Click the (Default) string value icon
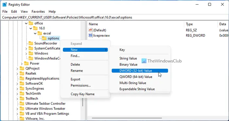The width and height of the screenshot is (229, 121). pyautogui.click(x=91, y=30)
